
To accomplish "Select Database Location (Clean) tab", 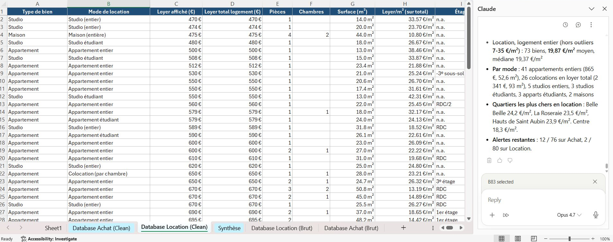I will 174,227.
